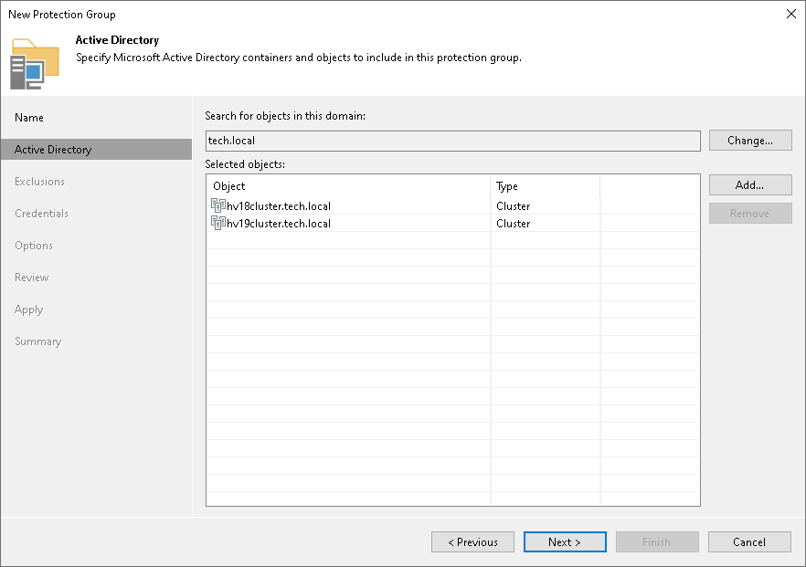Select the Active Directory wizard step
Viewport: 806px width, 567px height.
[96, 150]
